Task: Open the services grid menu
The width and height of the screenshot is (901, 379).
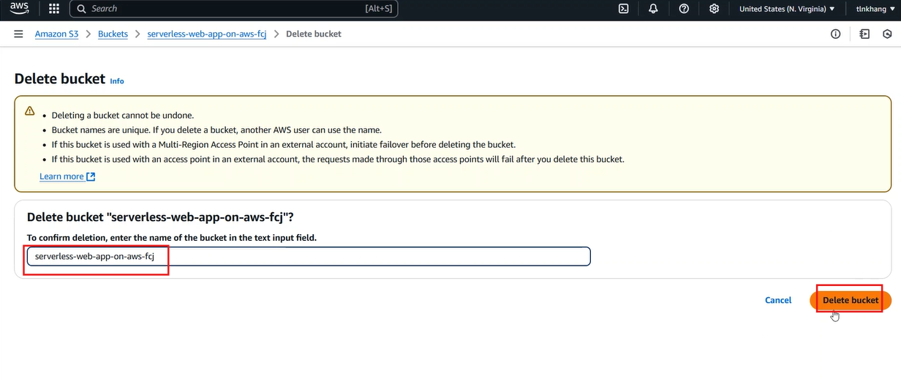Action: (x=53, y=9)
